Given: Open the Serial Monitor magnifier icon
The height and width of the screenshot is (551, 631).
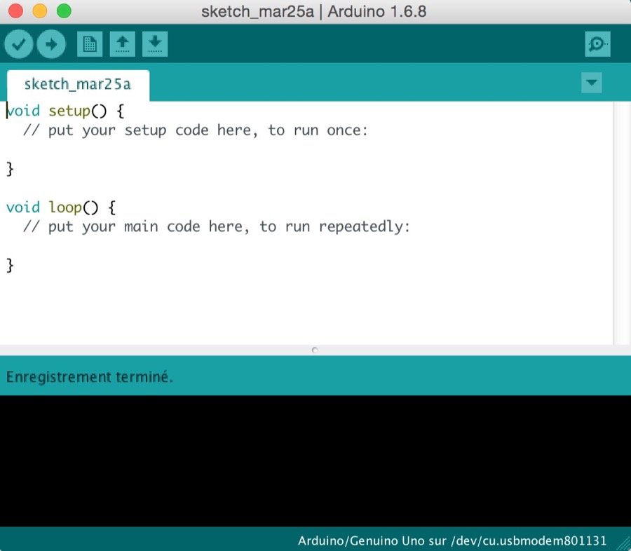Looking at the screenshot, I should (597, 44).
